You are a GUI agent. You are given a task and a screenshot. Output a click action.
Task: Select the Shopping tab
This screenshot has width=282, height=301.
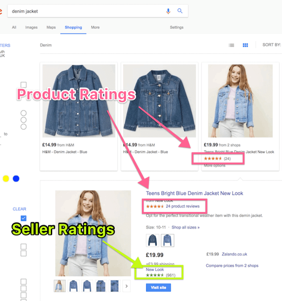[x=73, y=27]
